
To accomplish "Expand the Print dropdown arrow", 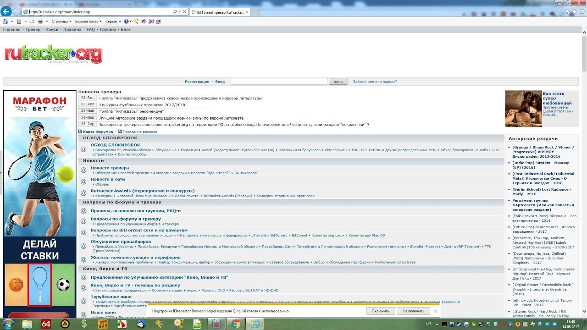I will (46, 22).
